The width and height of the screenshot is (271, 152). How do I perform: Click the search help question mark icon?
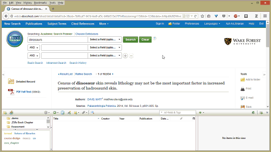pos(155,38)
